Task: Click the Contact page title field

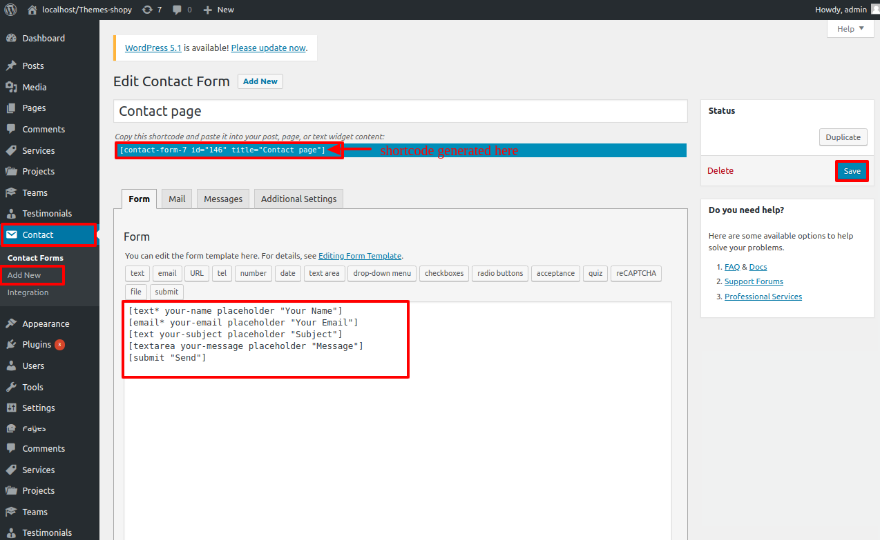Action: (400, 111)
